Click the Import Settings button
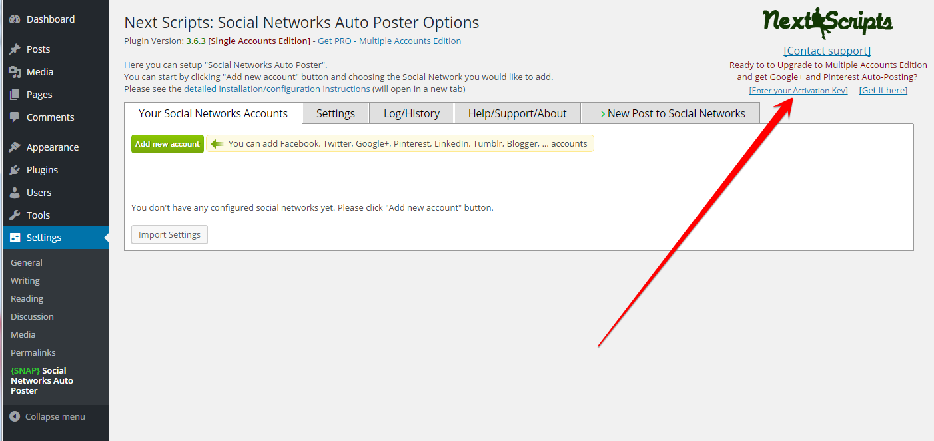This screenshot has width=934, height=441. [169, 234]
